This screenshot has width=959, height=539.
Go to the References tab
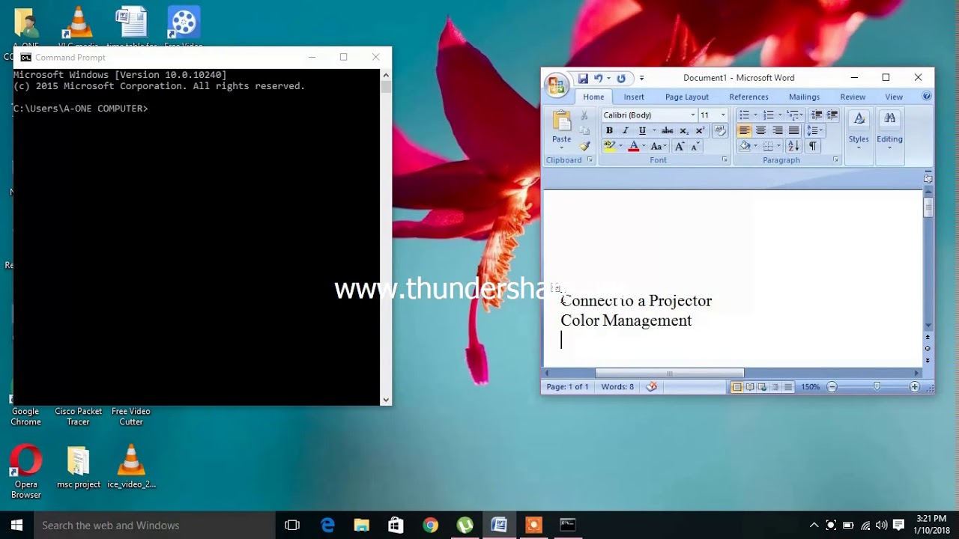748,97
